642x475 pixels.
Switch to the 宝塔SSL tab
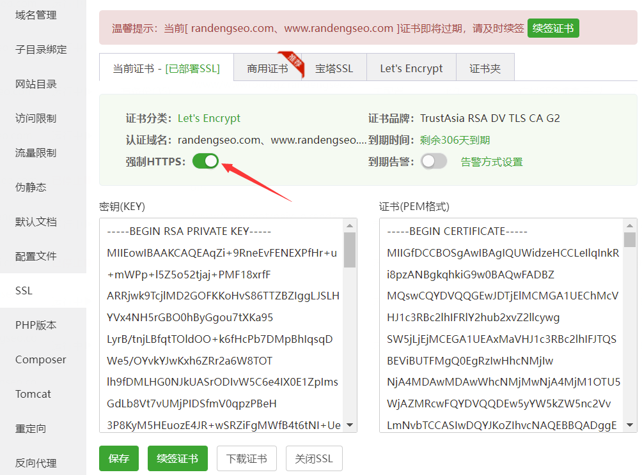click(334, 68)
